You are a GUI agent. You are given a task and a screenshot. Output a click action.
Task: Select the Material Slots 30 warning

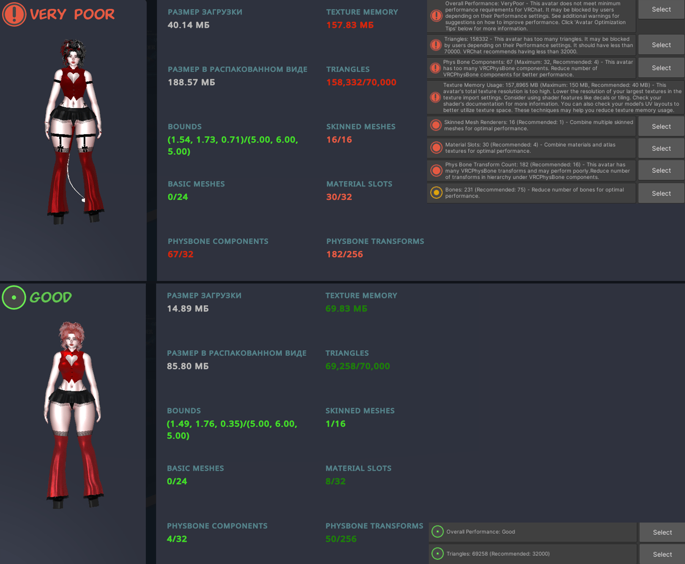pyautogui.click(x=661, y=149)
